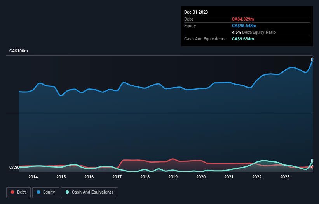The width and height of the screenshot is (319, 204).
Task: Click the blue Equity legend dot
Action: pyautogui.click(x=38, y=192)
